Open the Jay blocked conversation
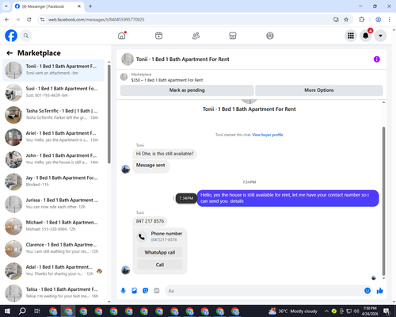This screenshot has height=317, width=396. [x=54, y=181]
